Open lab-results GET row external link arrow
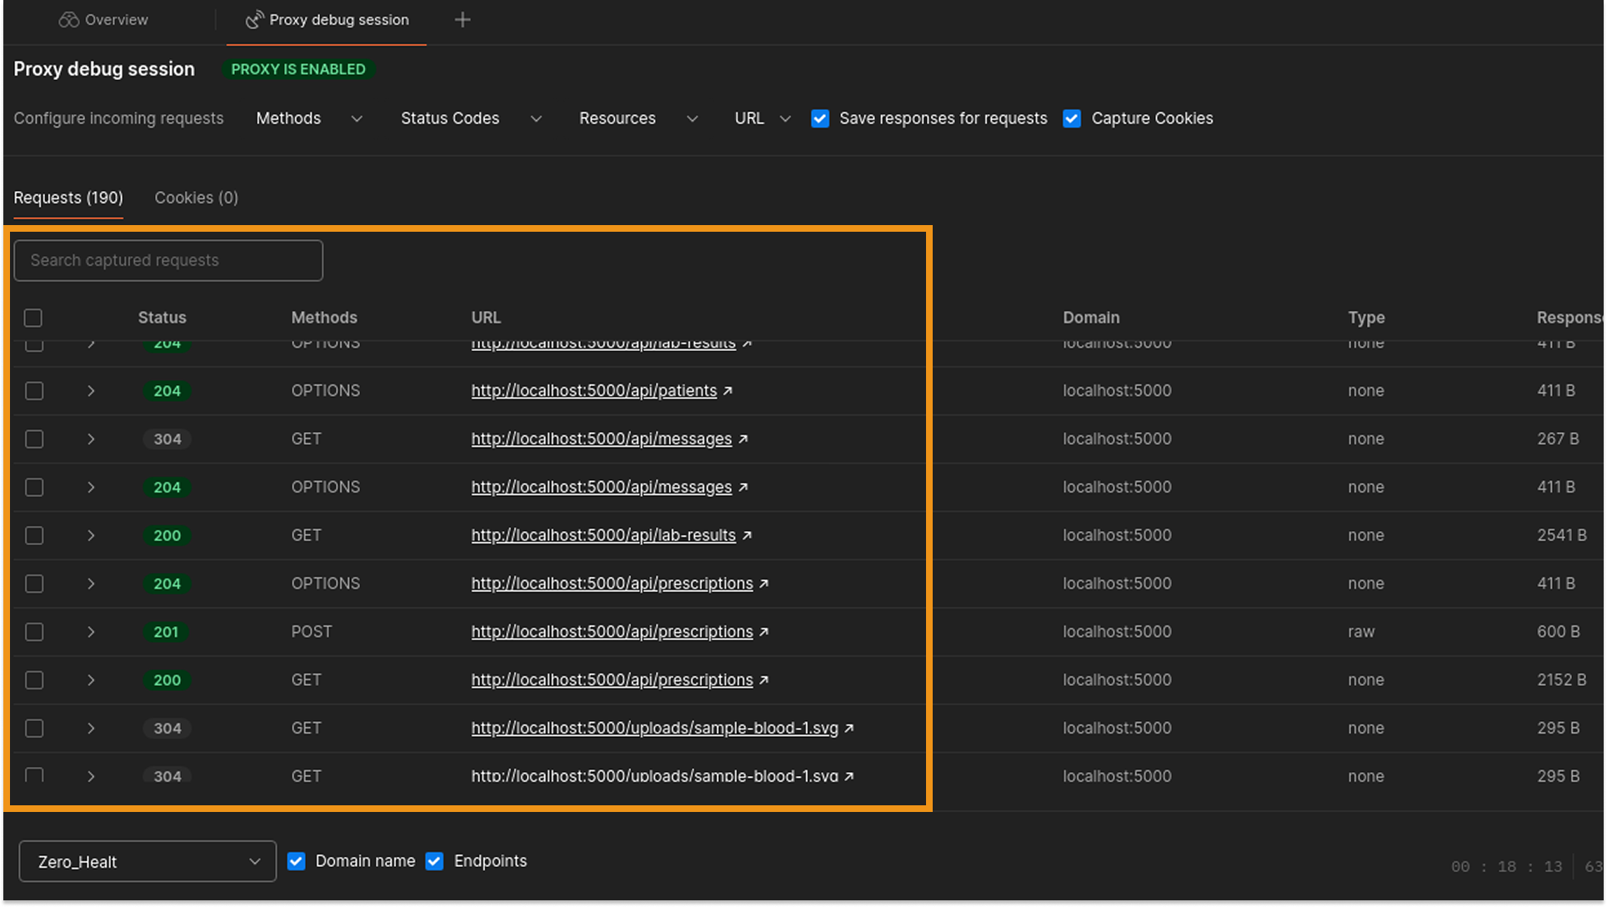Viewport: 1607px width, 907px height. 747,536
